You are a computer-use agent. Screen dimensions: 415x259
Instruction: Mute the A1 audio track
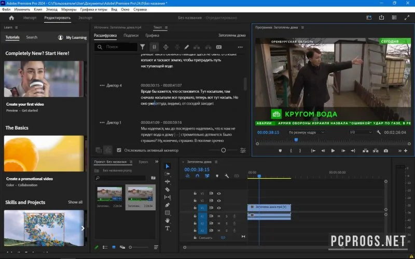pyautogui.click(x=219, y=216)
